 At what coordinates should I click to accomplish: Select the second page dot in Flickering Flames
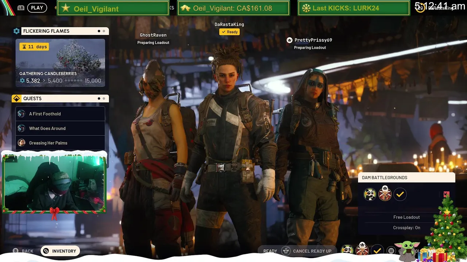tap(104, 31)
